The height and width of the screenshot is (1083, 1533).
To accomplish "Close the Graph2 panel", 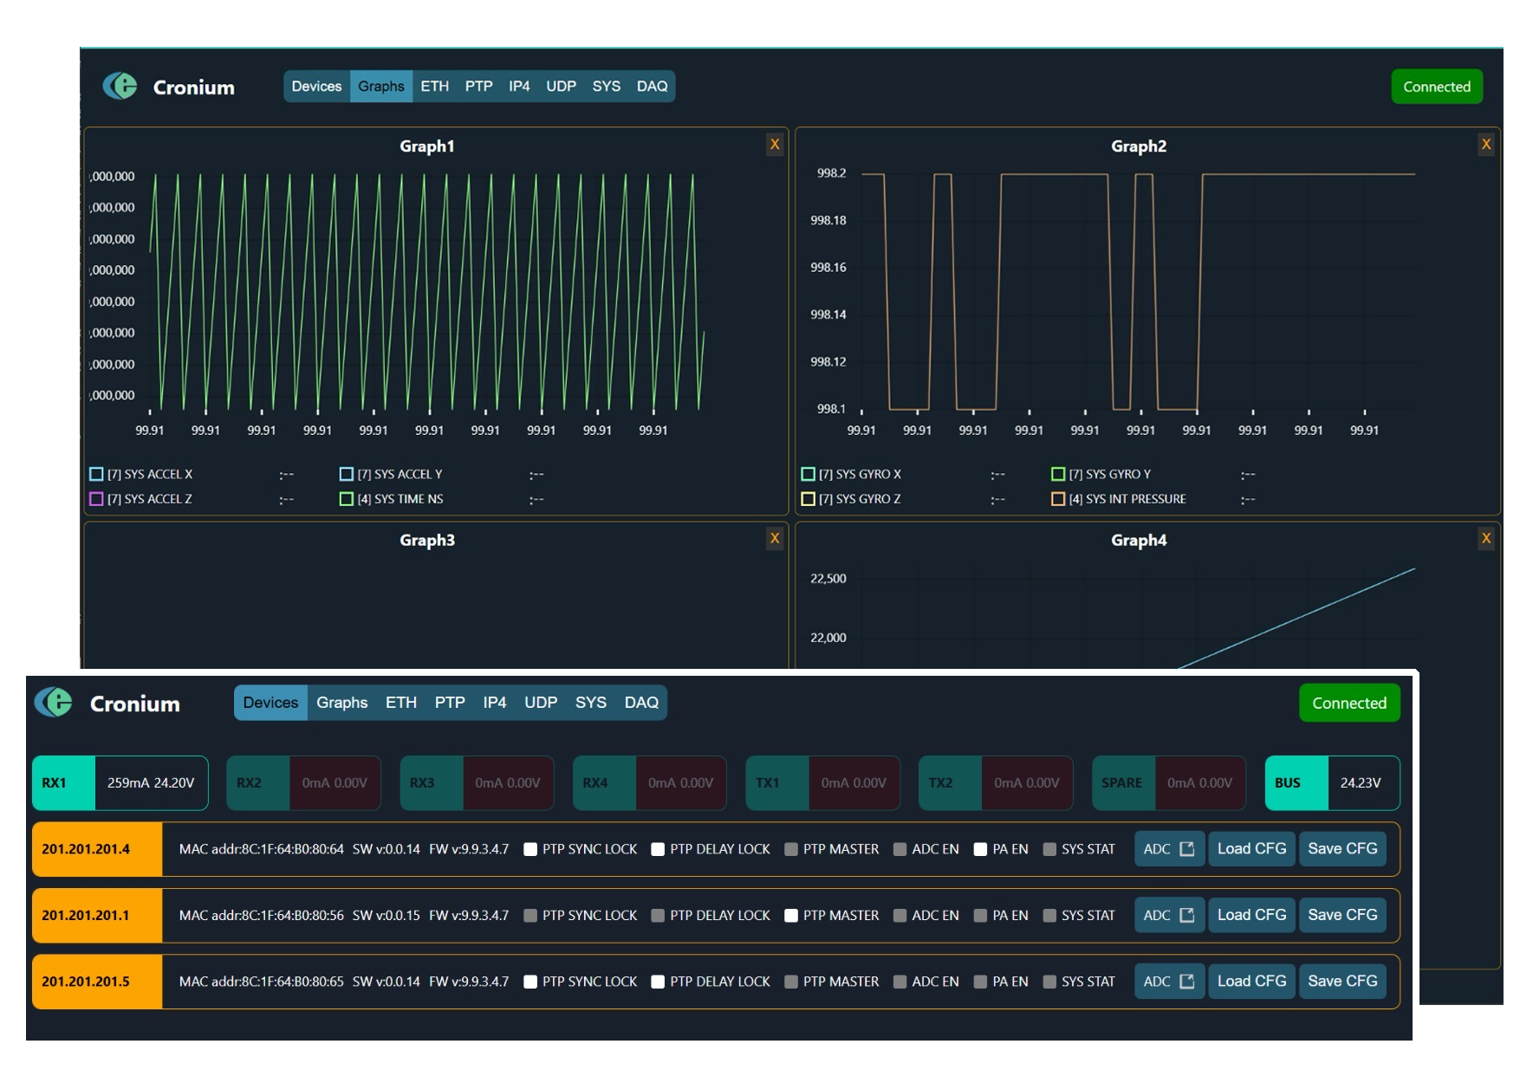I will (x=1485, y=145).
